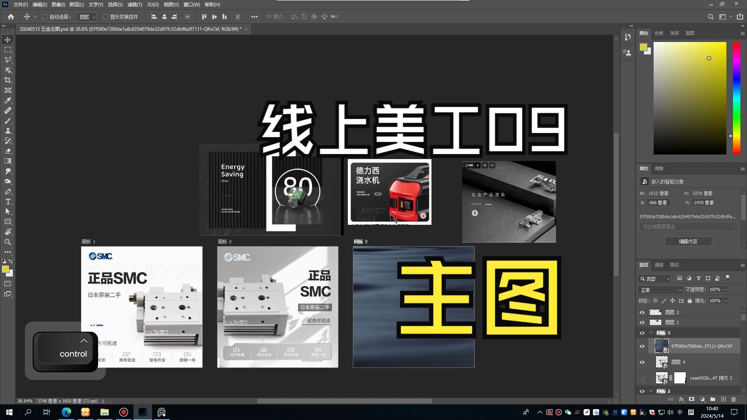747x420 pixels.
Task: Toggle visibility of artboard 画板 2
Action: (642, 391)
